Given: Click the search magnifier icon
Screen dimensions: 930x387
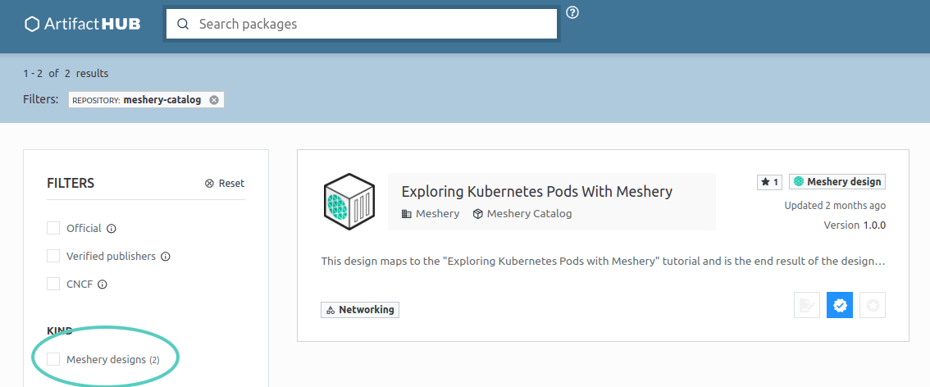Looking at the screenshot, I should (x=182, y=24).
